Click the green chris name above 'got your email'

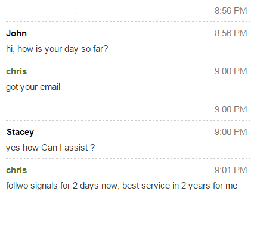[16, 71]
